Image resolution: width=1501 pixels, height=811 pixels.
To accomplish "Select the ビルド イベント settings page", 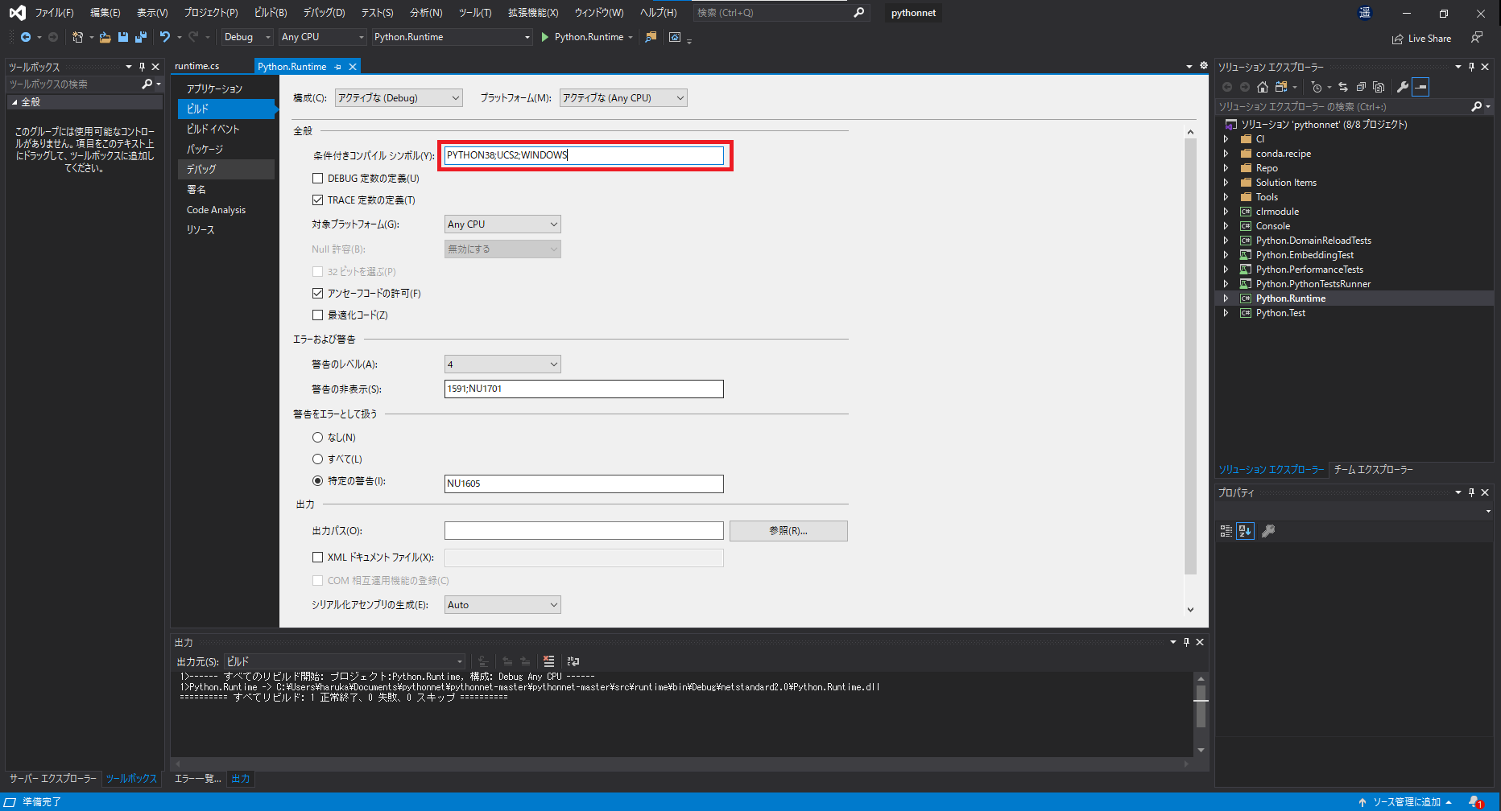I will point(213,129).
